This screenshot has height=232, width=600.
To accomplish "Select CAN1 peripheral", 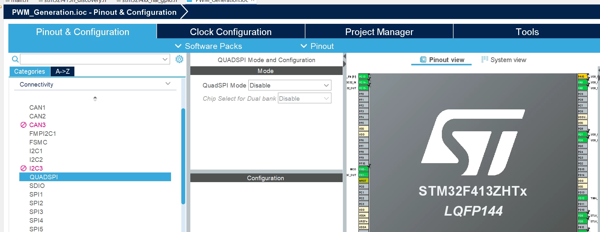I will point(37,107).
